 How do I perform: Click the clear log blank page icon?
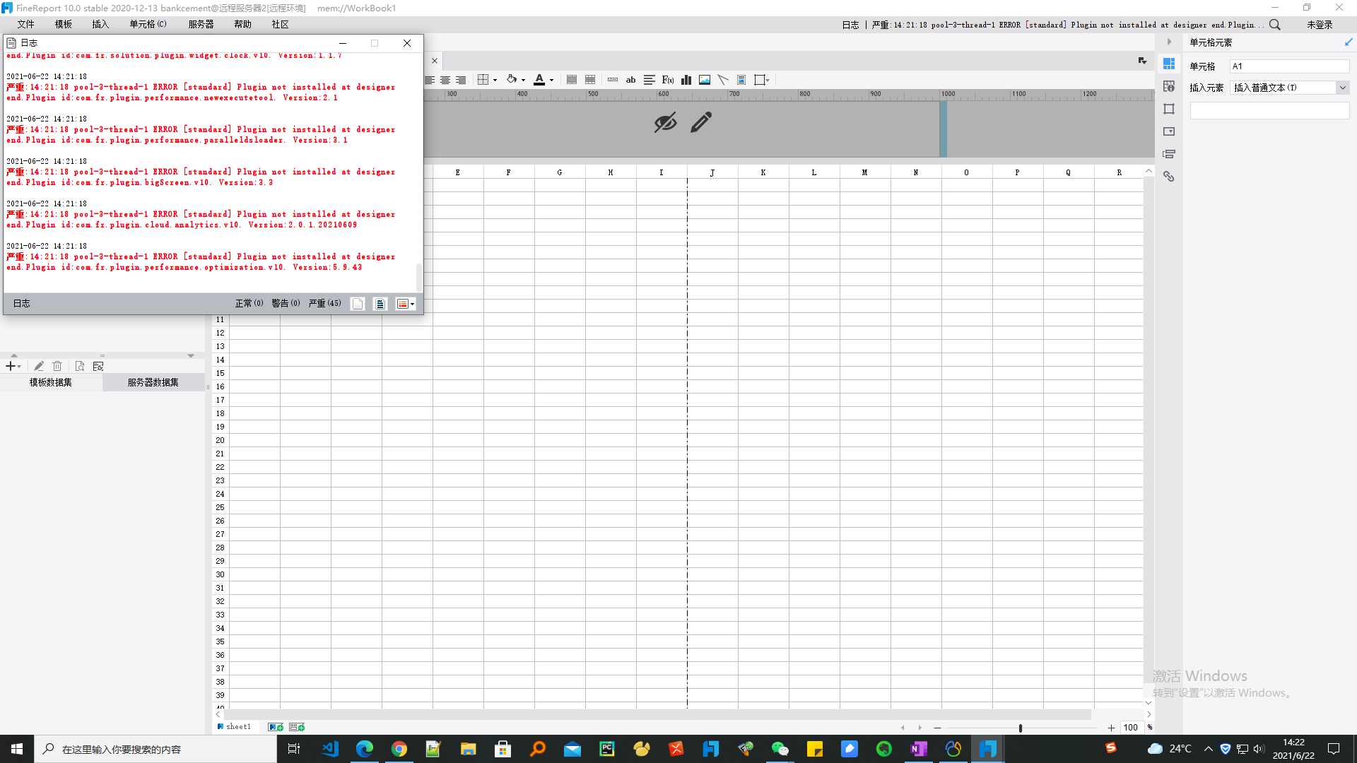[x=358, y=304]
